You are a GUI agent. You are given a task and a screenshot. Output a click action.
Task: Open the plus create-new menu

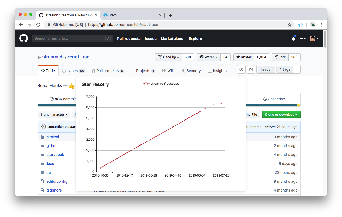point(303,39)
